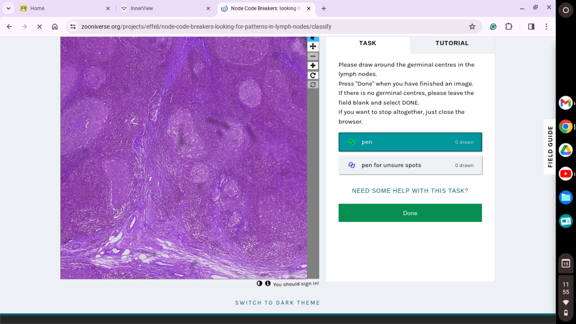The height and width of the screenshot is (324, 576).
Task: Open Grammarly extension icon
Action: (493, 27)
